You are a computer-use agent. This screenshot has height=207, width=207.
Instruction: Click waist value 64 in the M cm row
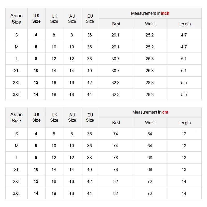[150, 146]
